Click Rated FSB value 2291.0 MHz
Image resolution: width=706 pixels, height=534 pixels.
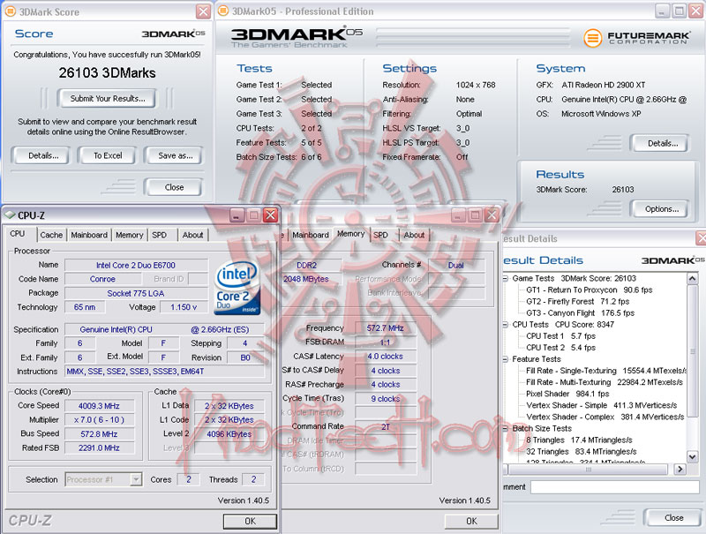pos(100,448)
